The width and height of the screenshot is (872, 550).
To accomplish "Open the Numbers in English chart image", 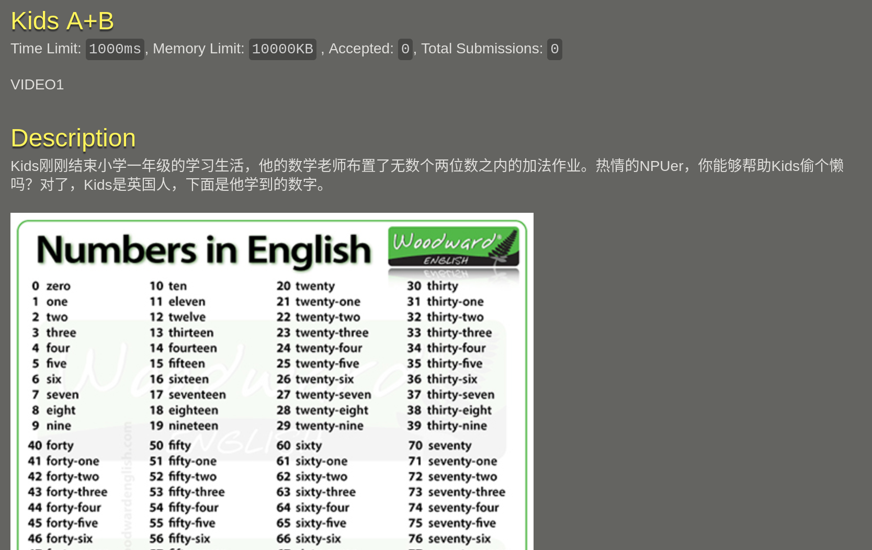I will click(272, 382).
